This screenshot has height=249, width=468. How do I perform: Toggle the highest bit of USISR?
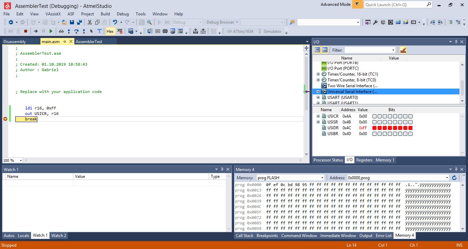click(374, 122)
